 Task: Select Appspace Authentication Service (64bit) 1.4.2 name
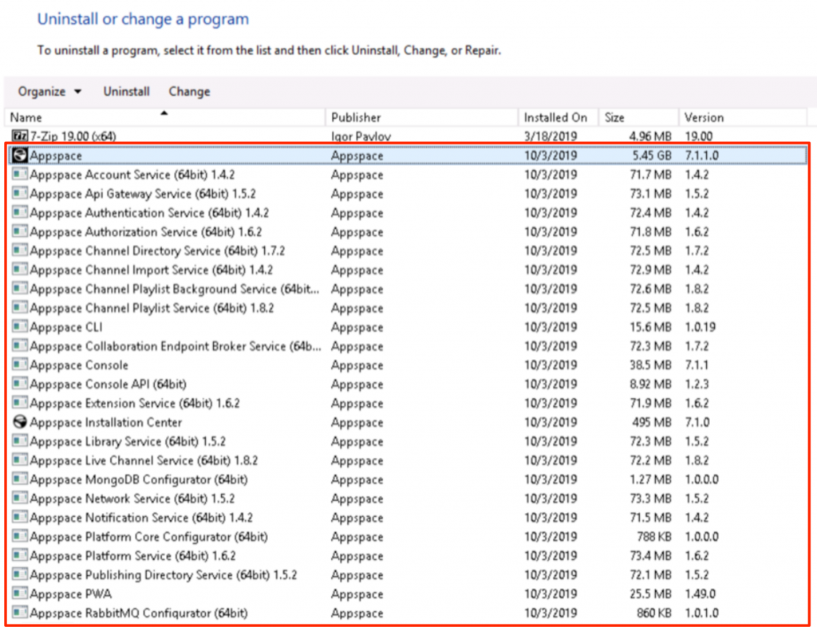(x=149, y=212)
